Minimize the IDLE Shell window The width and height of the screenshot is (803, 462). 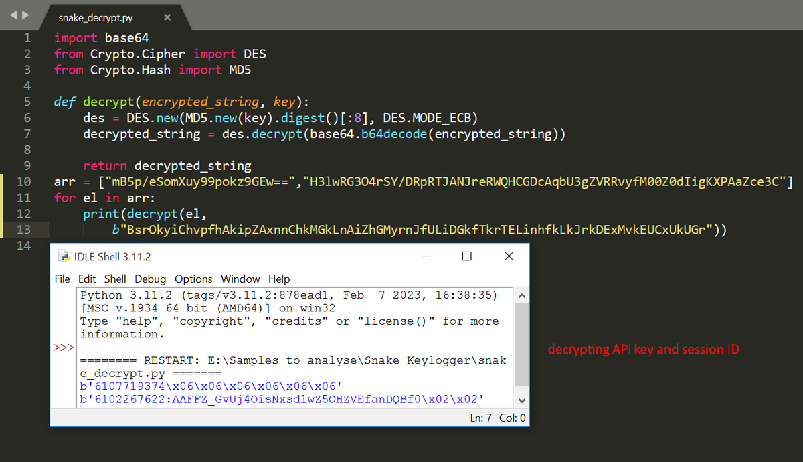click(426, 256)
